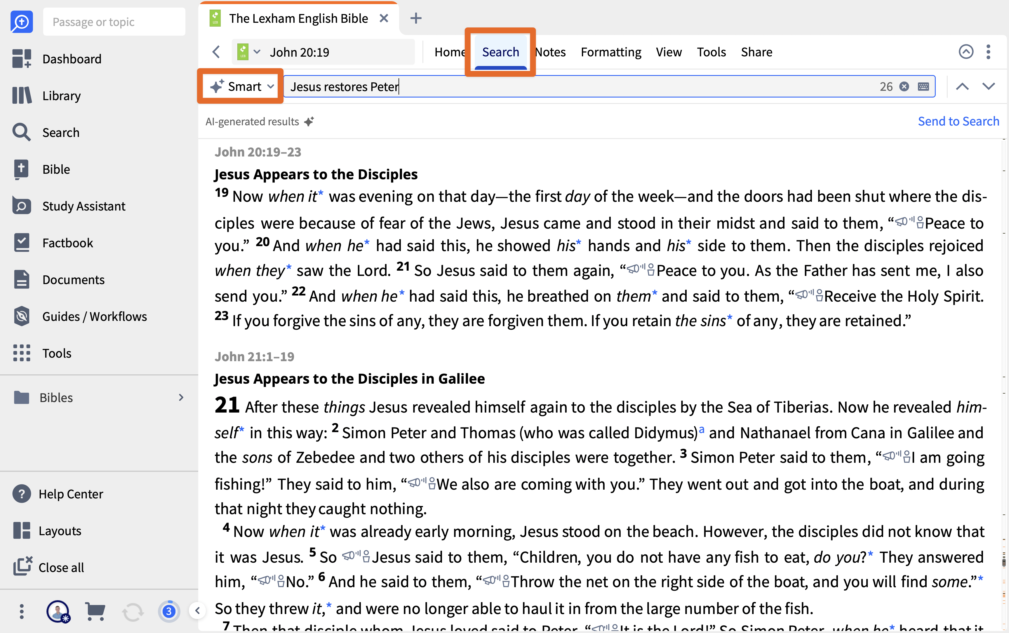1009x633 pixels.
Task: Switch to the Home menu tab
Action: [450, 52]
